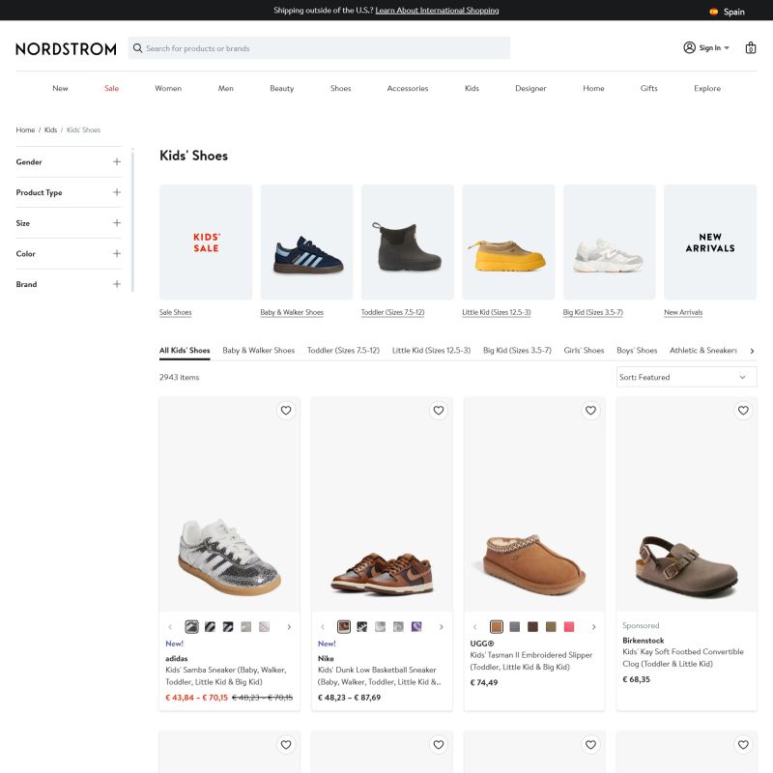This screenshot has height=773, width=773.
Task: Open the Birkenstock clog product image
Action: tap(686, 504)
